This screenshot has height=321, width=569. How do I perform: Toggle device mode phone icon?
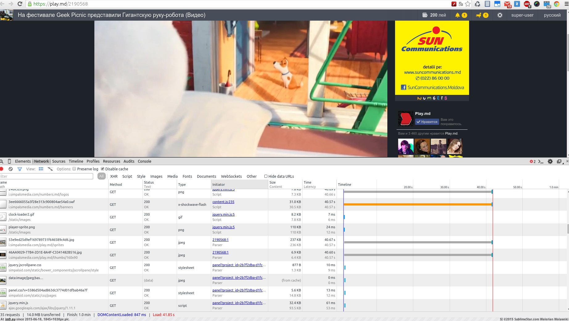click(9, 161)
